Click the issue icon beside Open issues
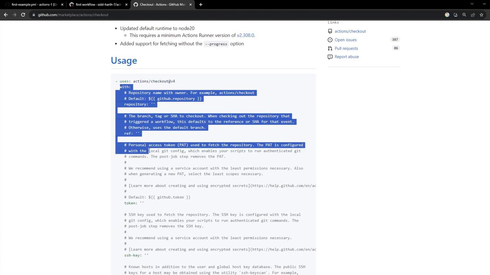490x275 pixels. pyautogui.click(x=330, y=40)
